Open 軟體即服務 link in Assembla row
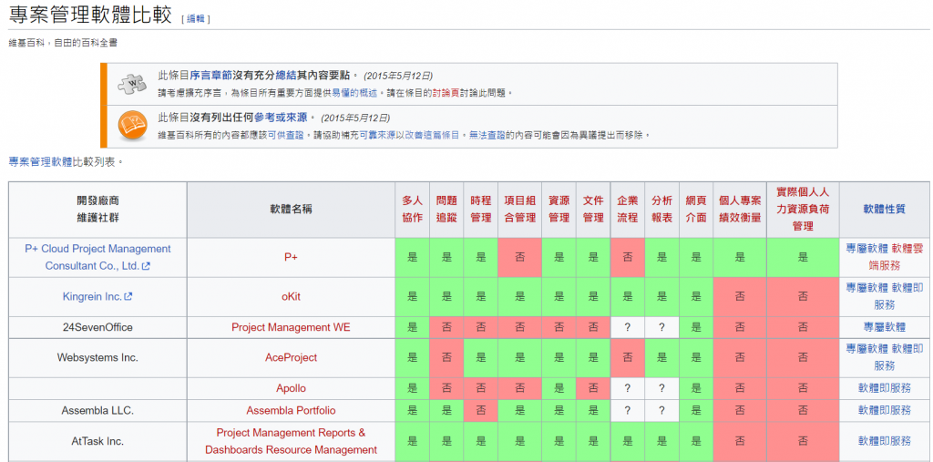Image resolution: width=933 pixels, height=462 pixels. point(884,411)
